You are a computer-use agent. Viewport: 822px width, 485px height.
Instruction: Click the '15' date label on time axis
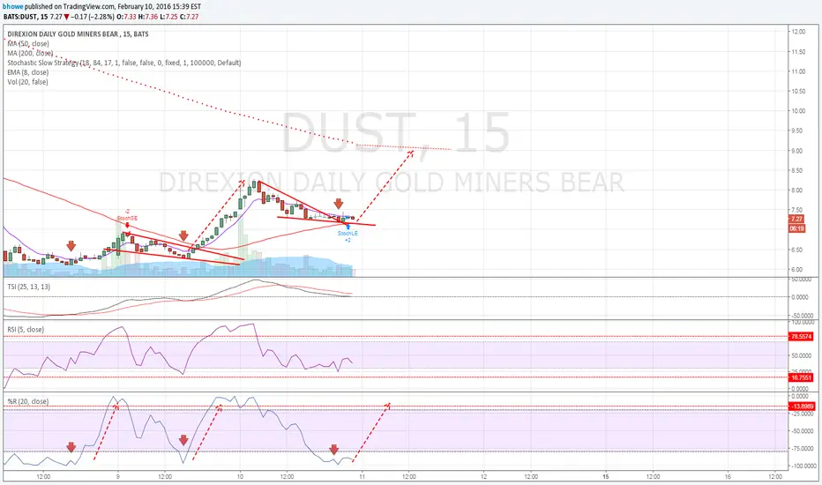[606, 476]
